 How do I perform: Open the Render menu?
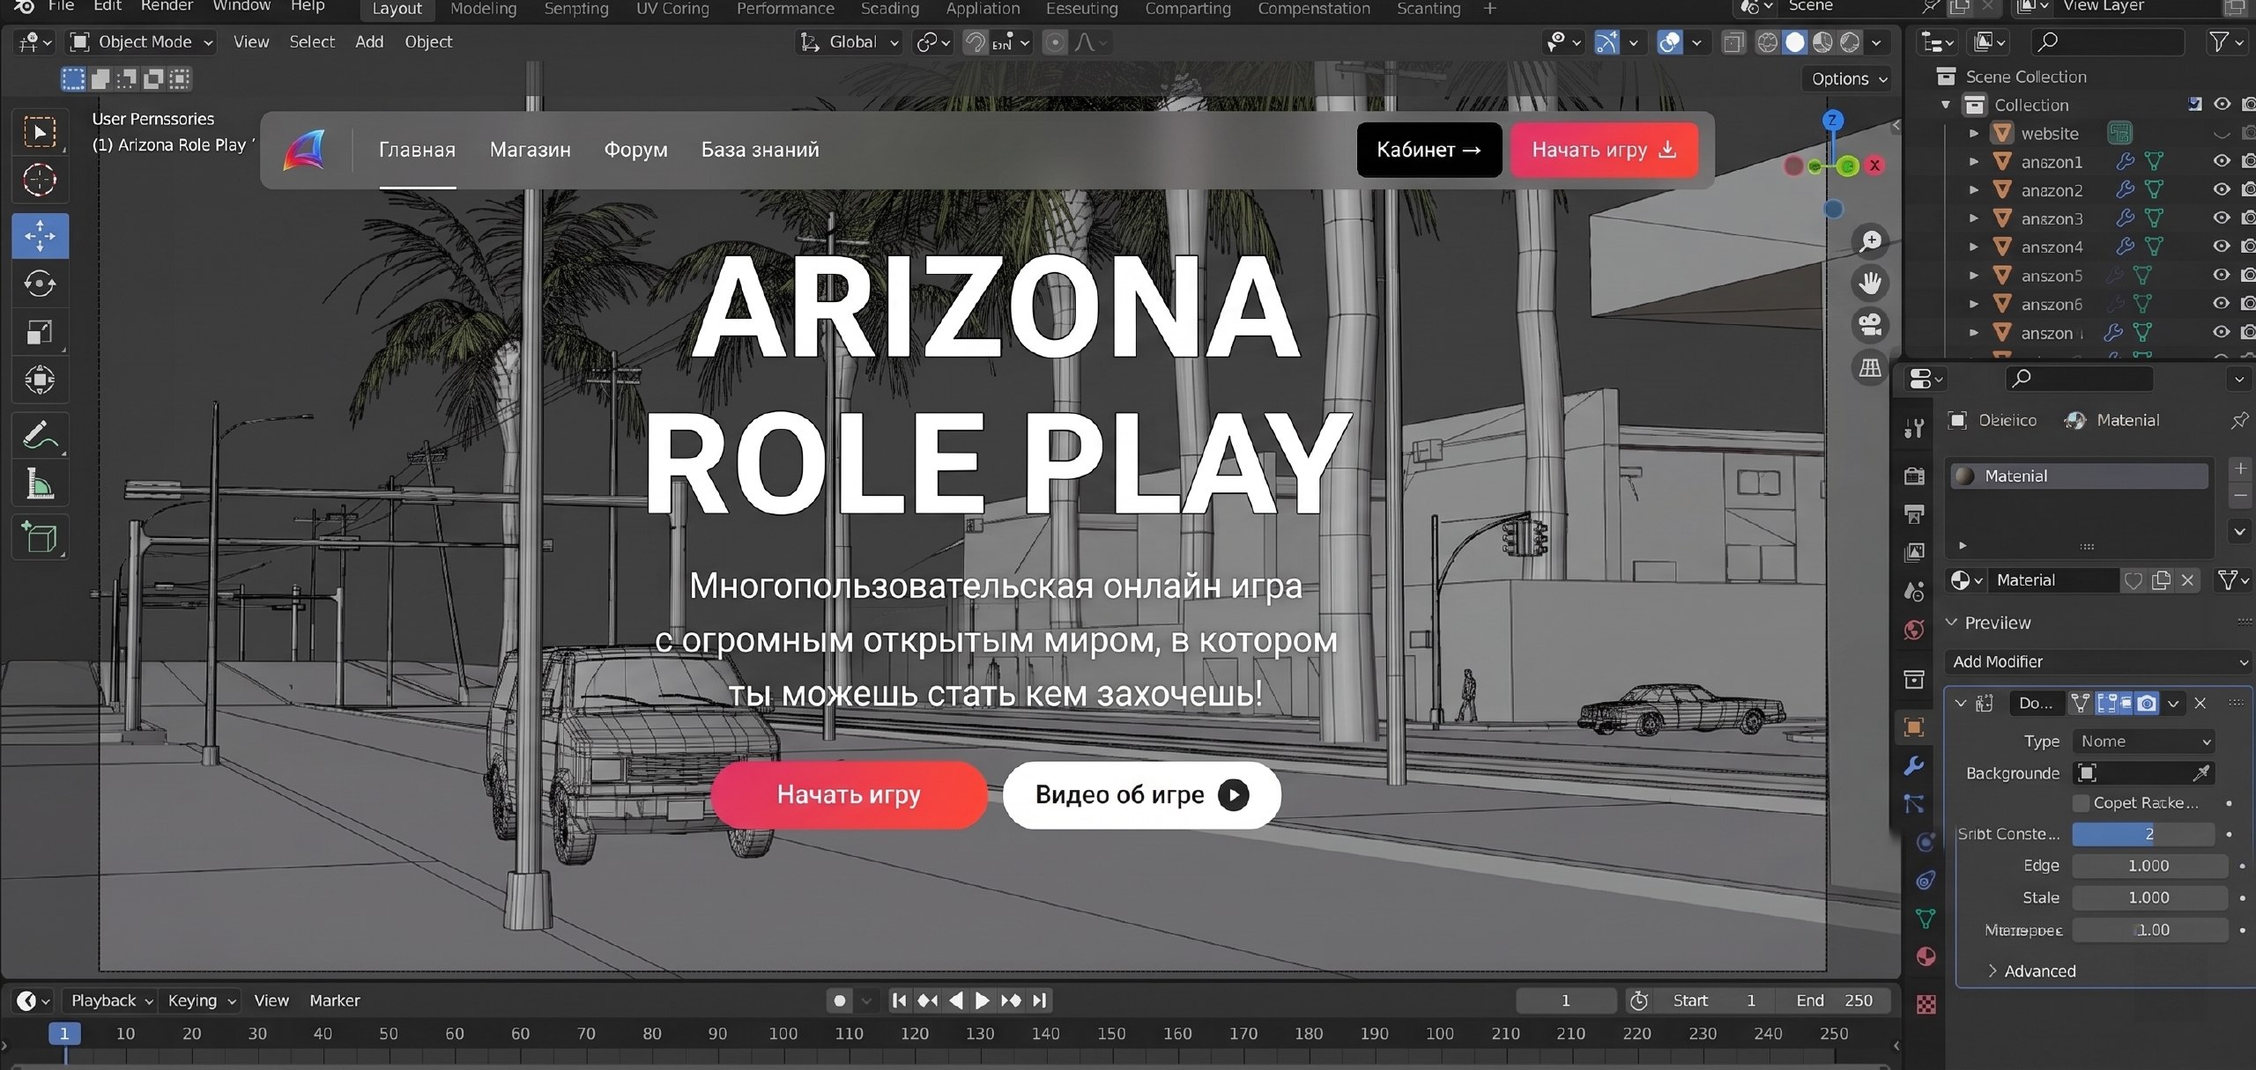coord(167,6)
